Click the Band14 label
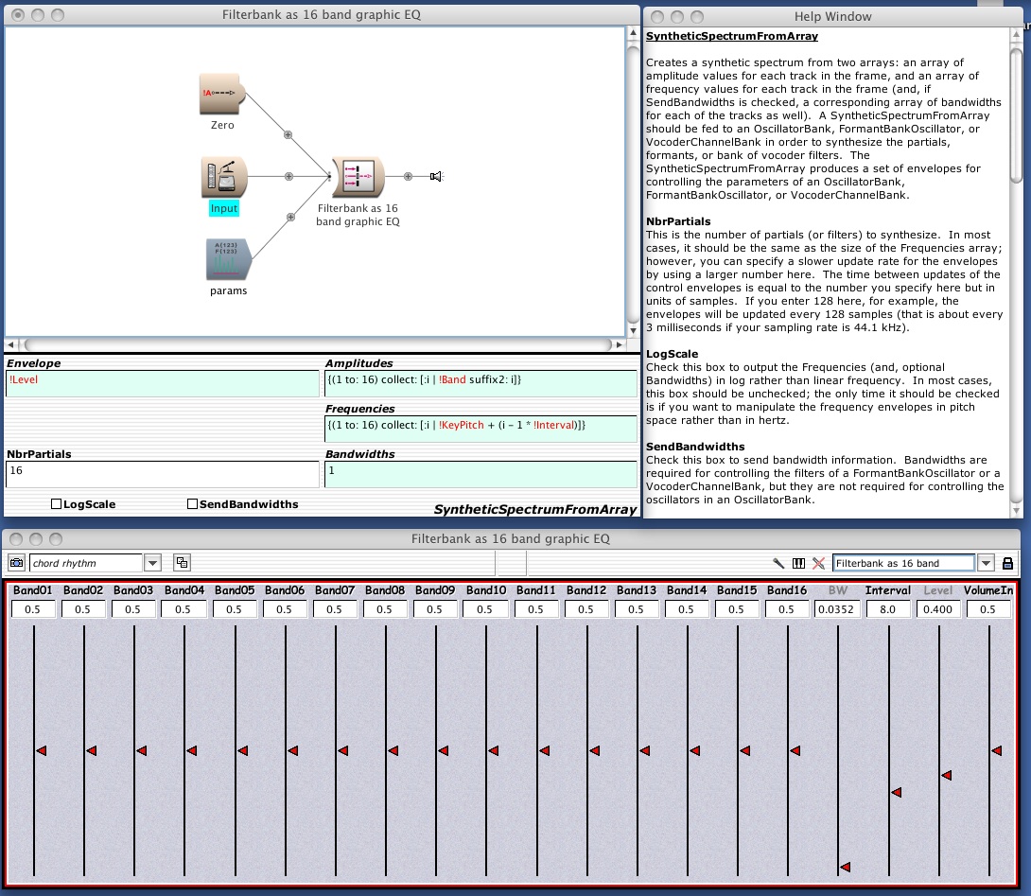The width and height of the screenshot is (1031, 896). 687,590
